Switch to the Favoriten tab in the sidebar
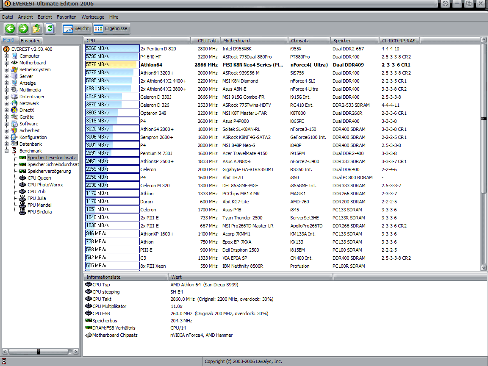This screenshot has width=488, height=366. point(30,41)
